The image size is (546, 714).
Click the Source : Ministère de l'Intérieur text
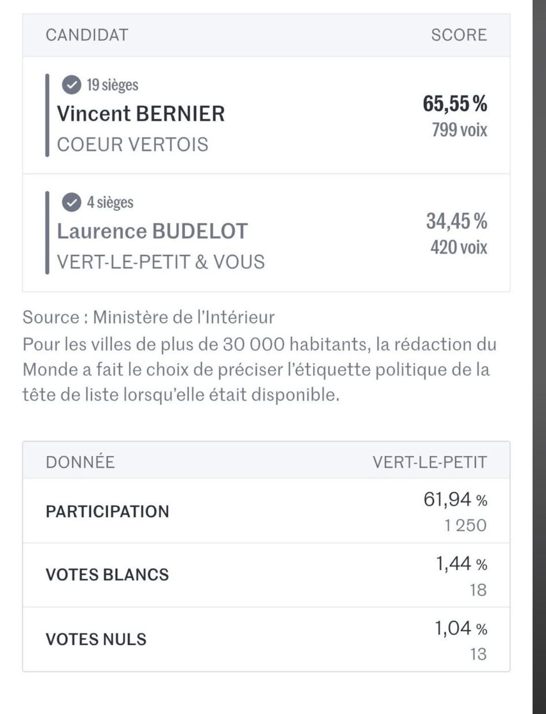coord(148,317)
